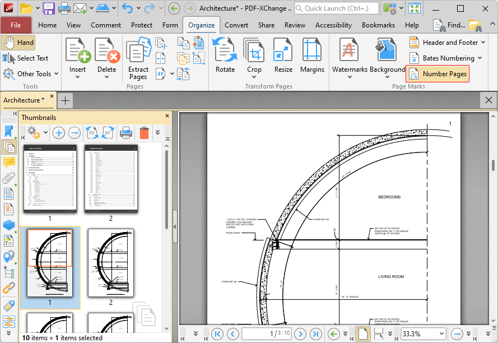498x343 pixels.
Task: Go to the previous page
Action: [x=233, y=334]
